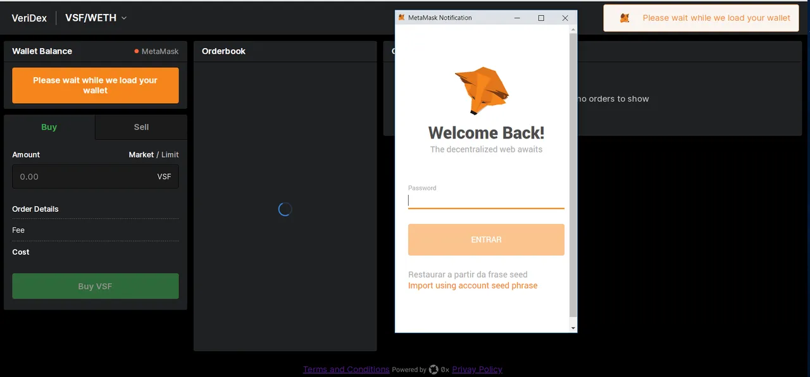Close the MetaMask Notification window
The height and width of the screenshot is (377, 810).
565,18
